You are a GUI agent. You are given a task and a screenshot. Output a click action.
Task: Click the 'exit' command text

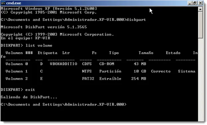(30, 90)
